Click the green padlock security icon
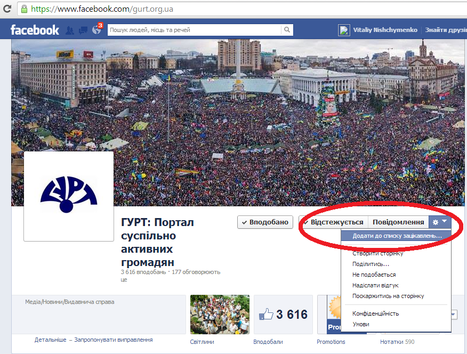467x354 pixels. click(24, 9)
